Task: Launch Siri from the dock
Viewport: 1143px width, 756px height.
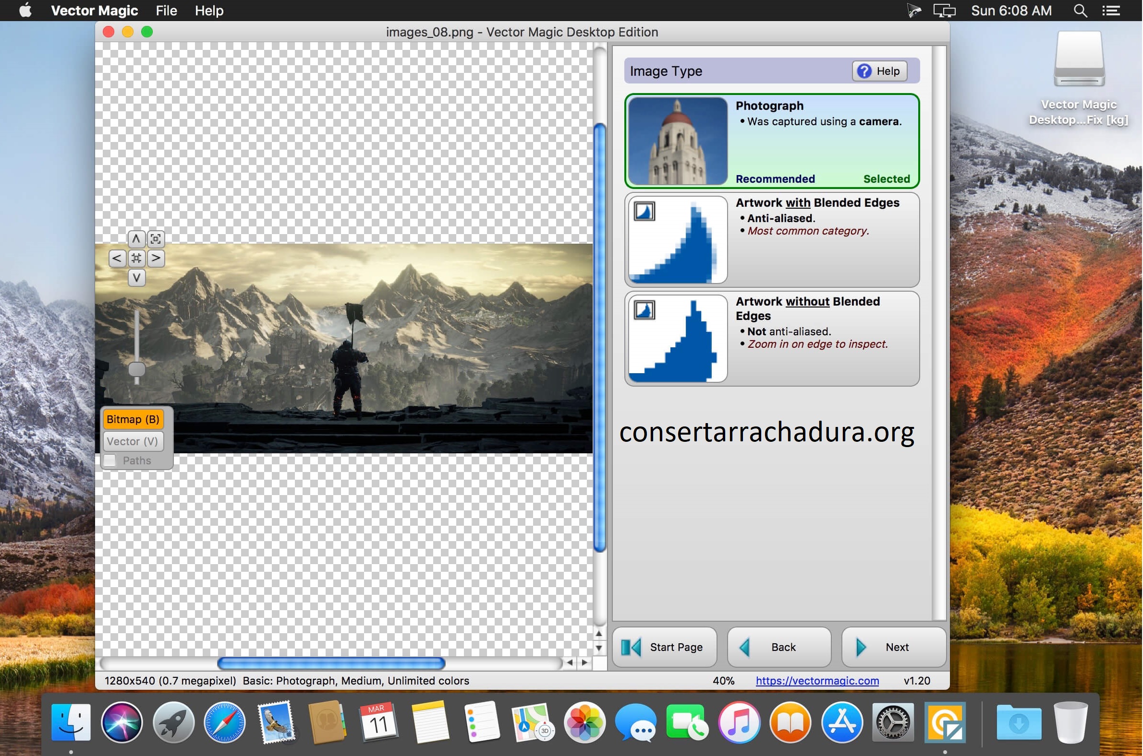Action: pos(122,722)
